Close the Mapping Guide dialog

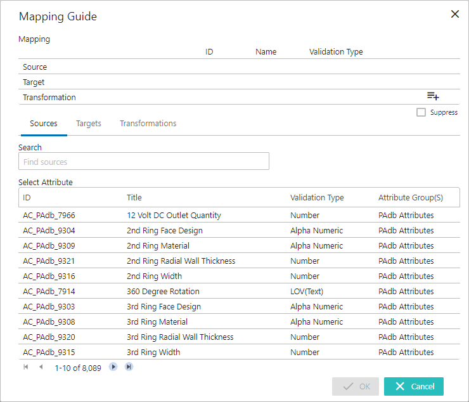pos(454,14)
